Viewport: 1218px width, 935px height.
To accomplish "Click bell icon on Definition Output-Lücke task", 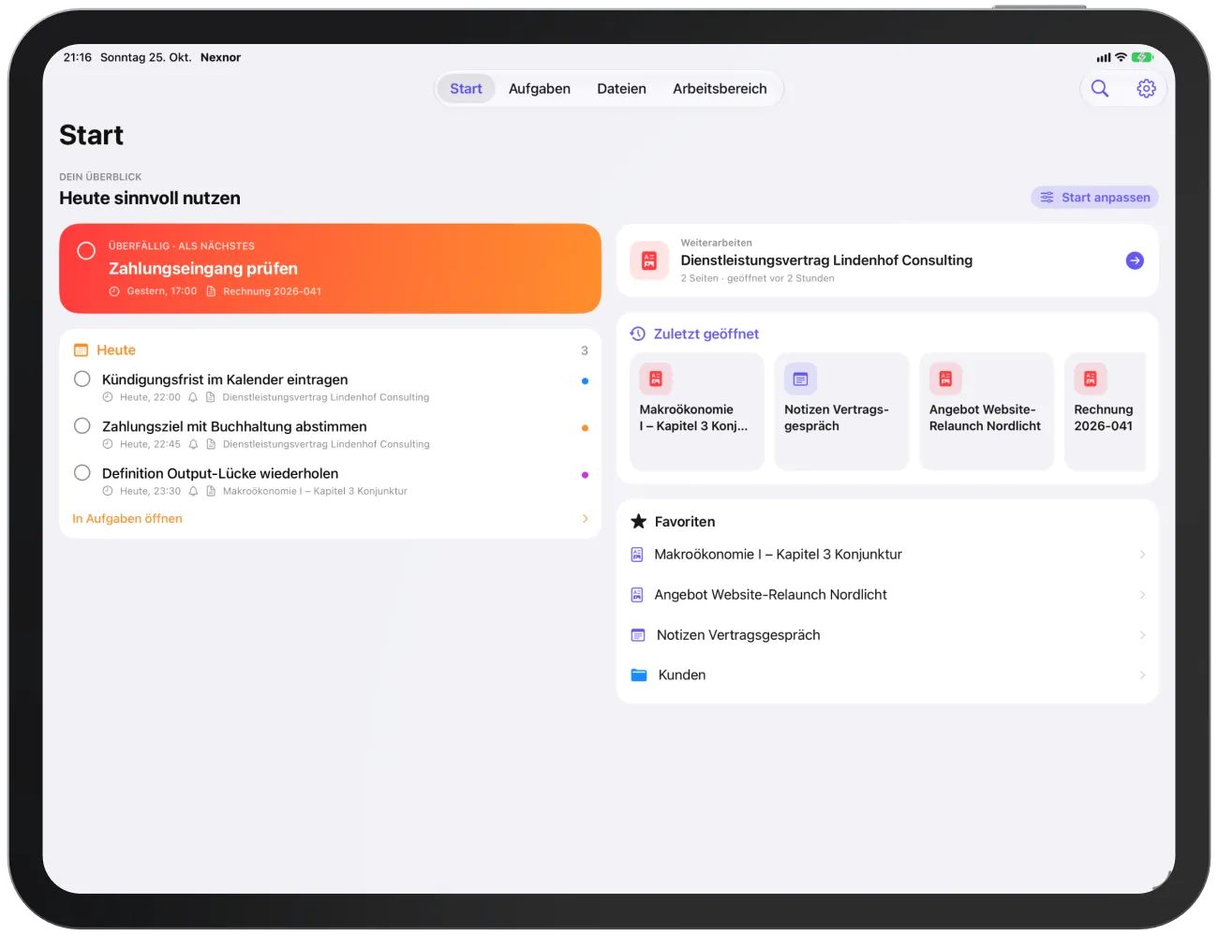I will pos(193,491).
